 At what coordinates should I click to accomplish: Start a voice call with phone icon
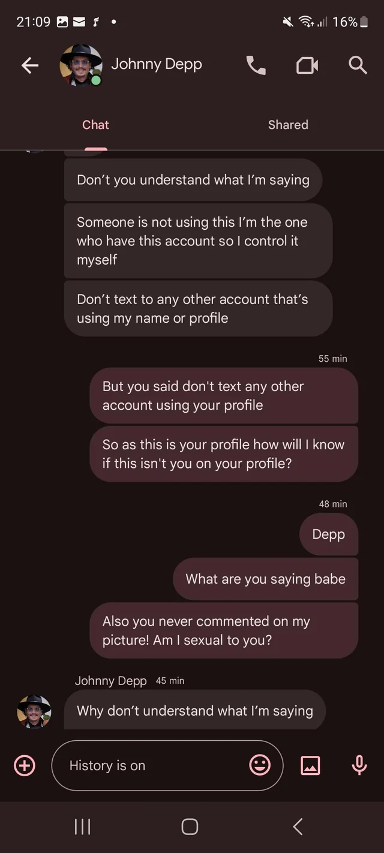(256, 65)
